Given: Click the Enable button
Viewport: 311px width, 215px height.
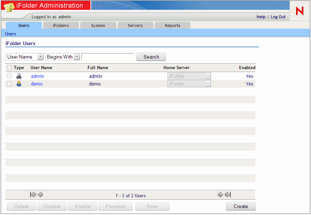Looking at the screenshot, I should pyautogui.click(x=82, y=206).
